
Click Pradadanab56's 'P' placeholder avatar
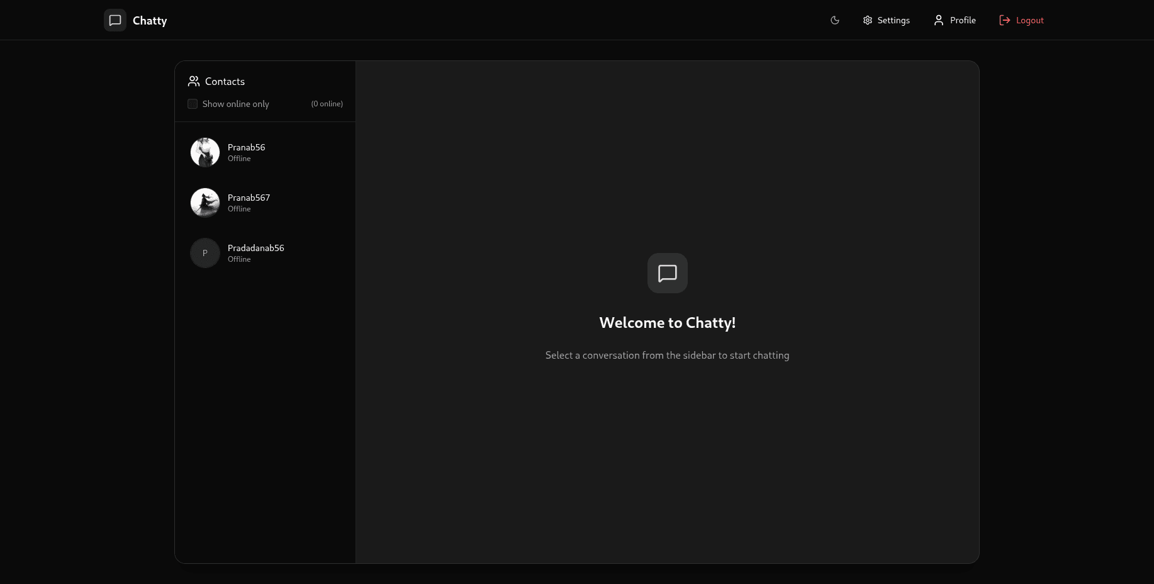click(205, 253)
